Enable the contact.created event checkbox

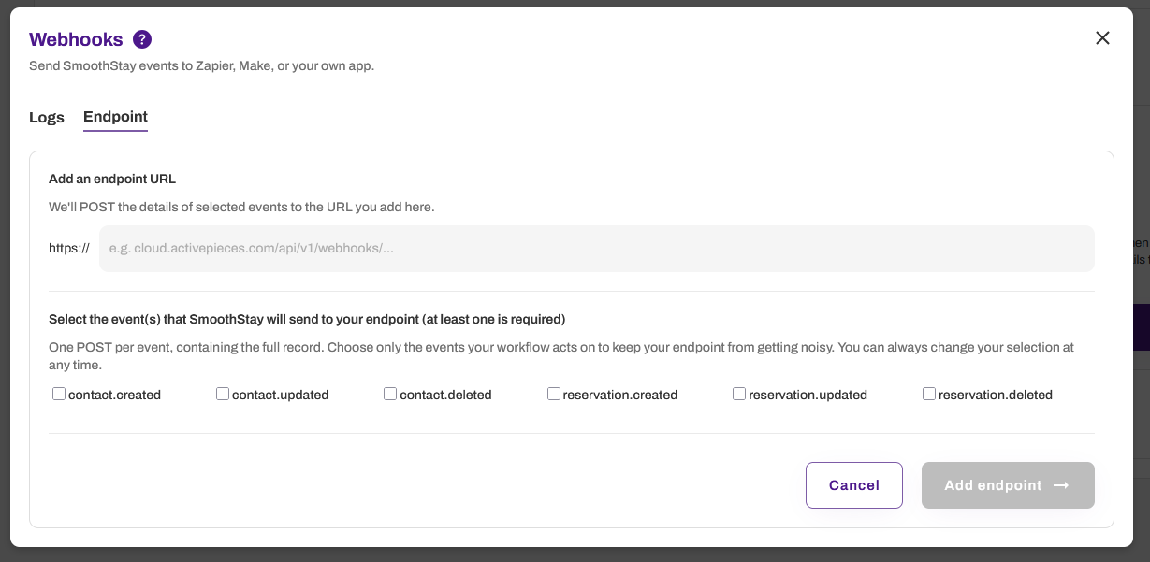click(59, 394)
